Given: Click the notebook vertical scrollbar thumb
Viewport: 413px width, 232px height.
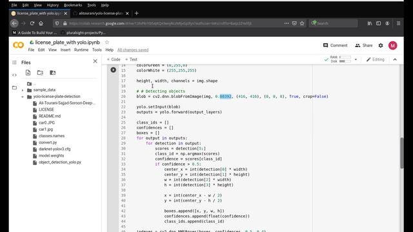Looking at the screenshot, I should tap(401, 153).
